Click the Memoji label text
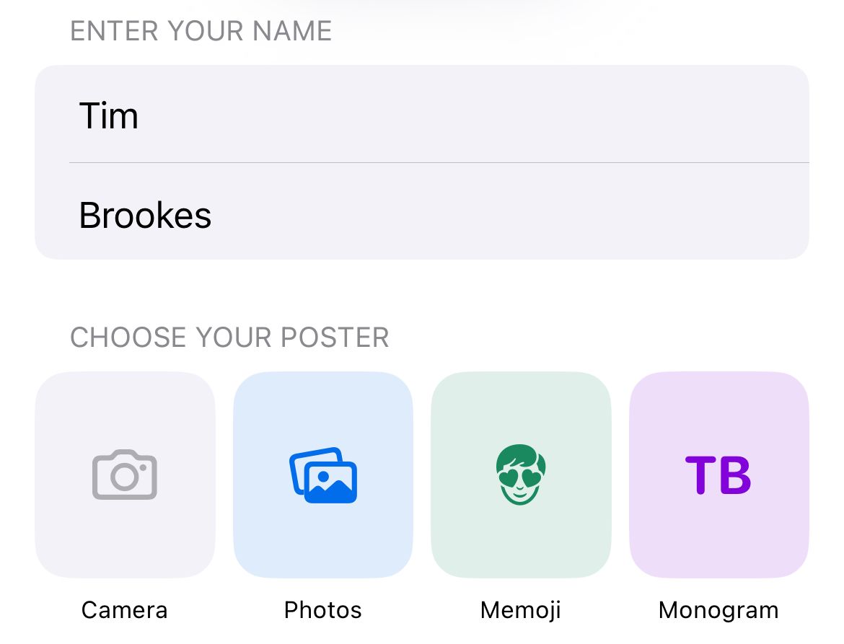844x644 pixels. pos(521,609)
